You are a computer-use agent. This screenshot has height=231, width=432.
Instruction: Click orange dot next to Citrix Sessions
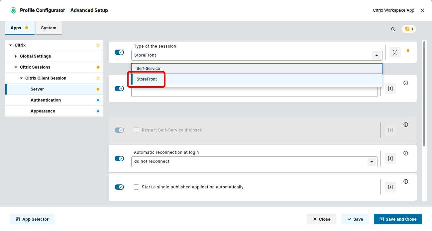click(98, 67)
